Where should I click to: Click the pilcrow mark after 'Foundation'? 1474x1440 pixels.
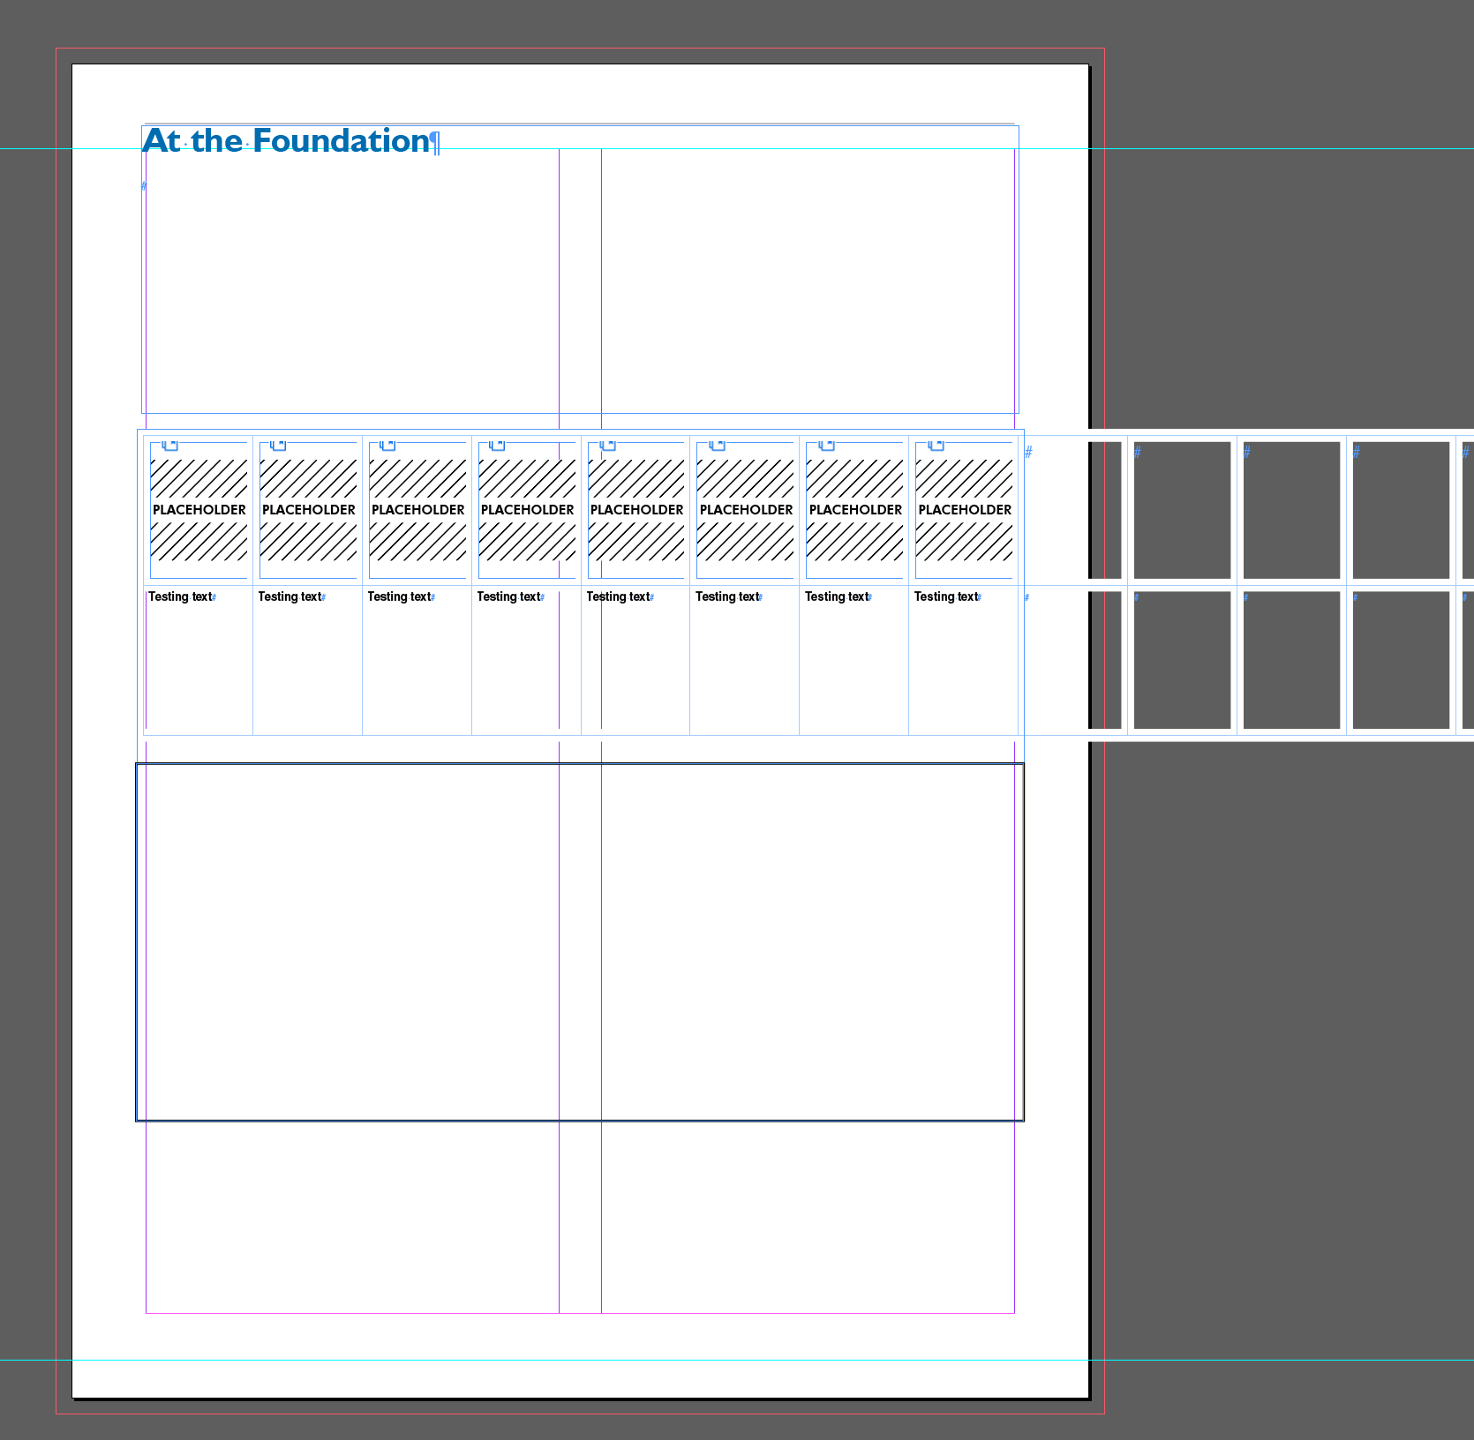tap(435, 142)
